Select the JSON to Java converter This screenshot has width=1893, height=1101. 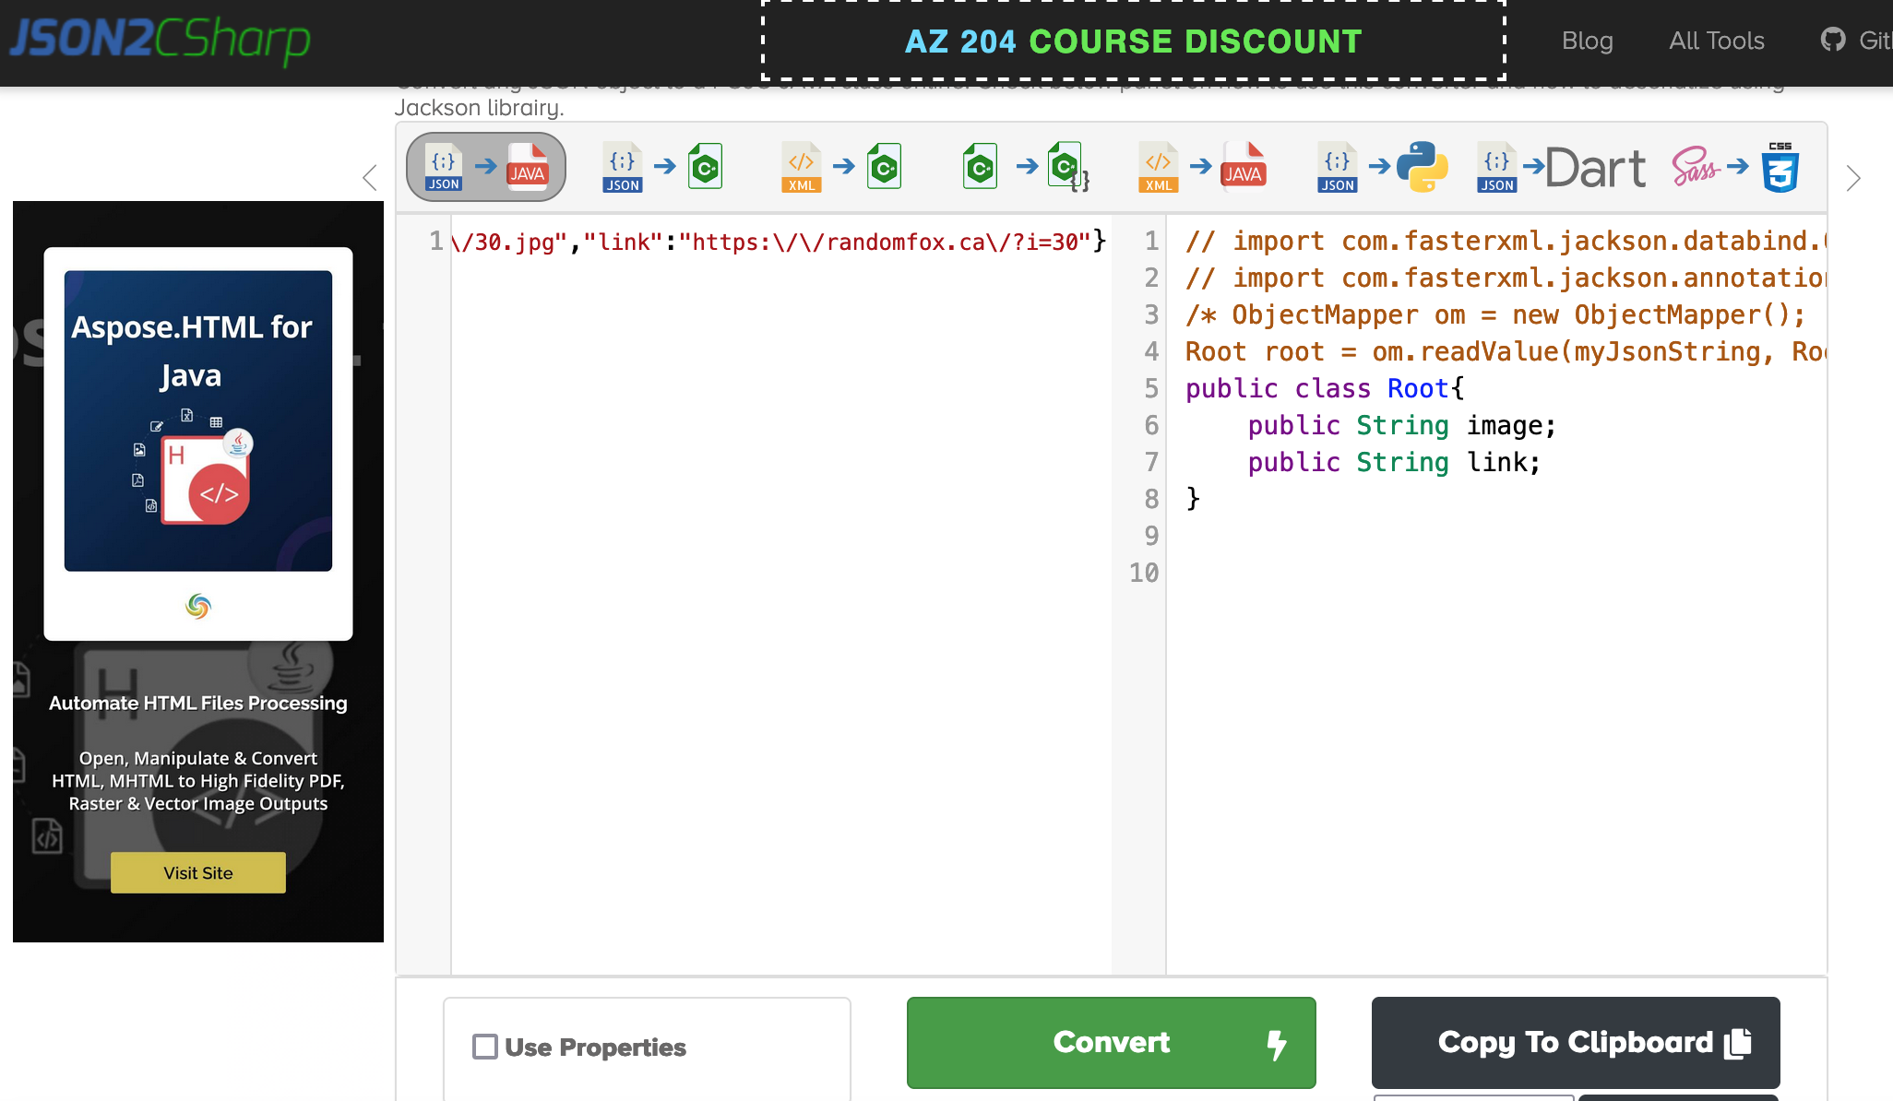pos(485,167)
